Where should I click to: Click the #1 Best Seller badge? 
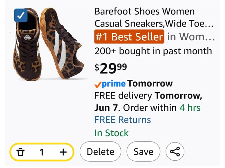(x=129, y=37)
